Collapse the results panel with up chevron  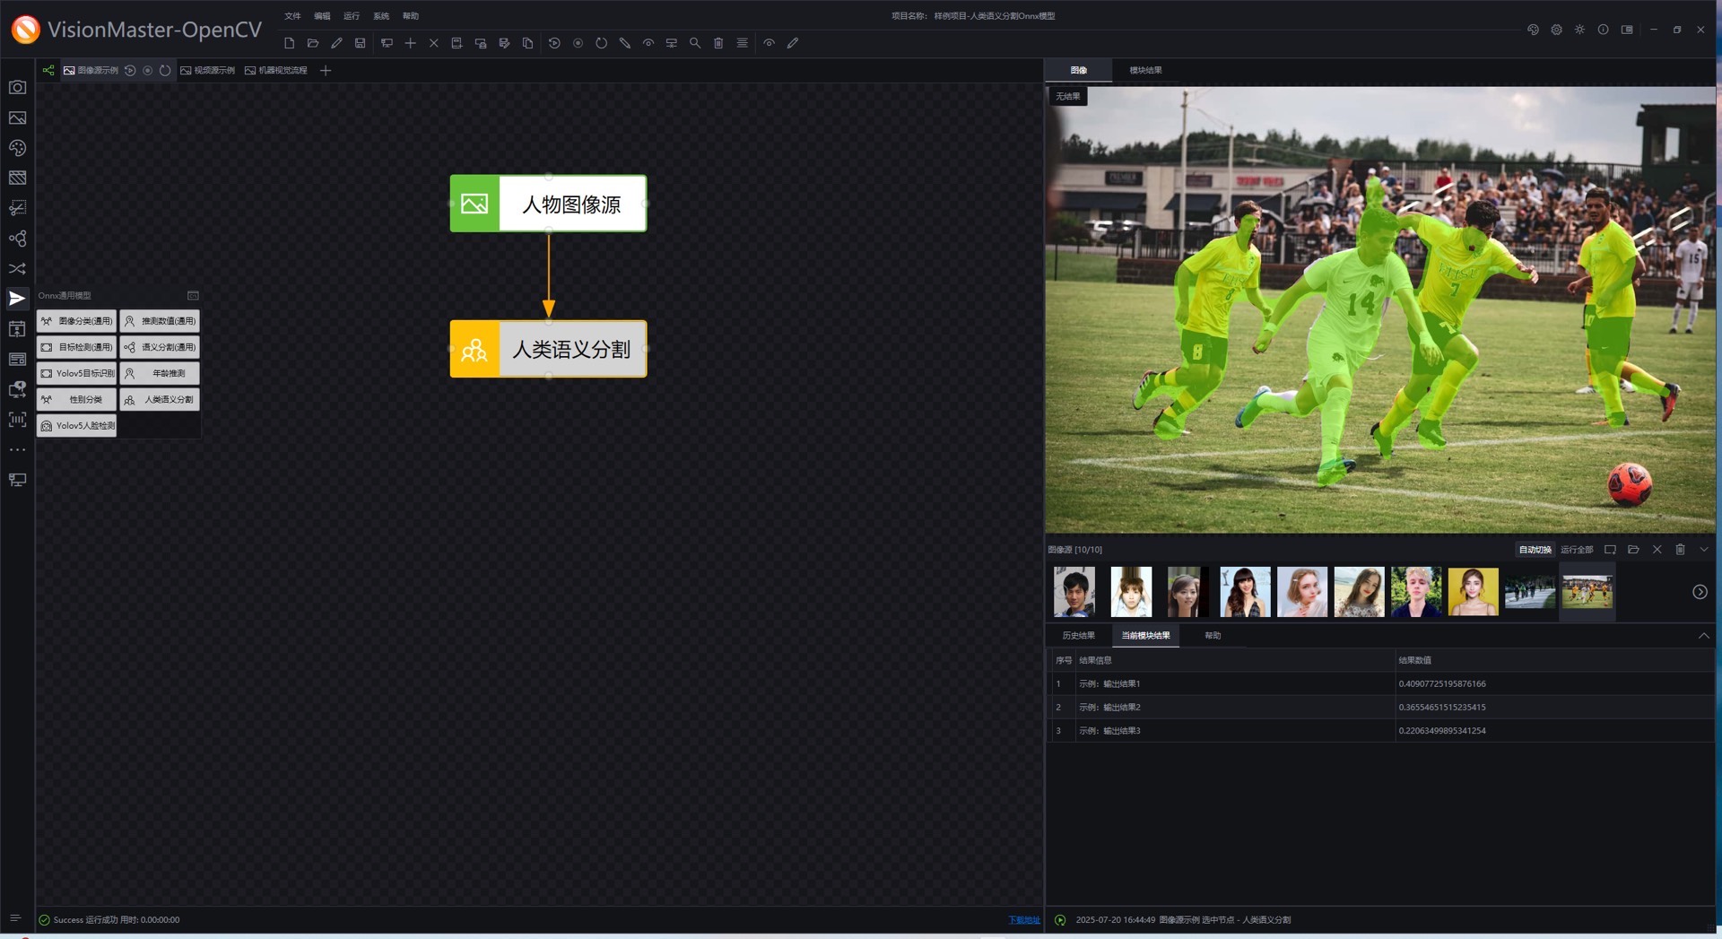(1703, 636)
